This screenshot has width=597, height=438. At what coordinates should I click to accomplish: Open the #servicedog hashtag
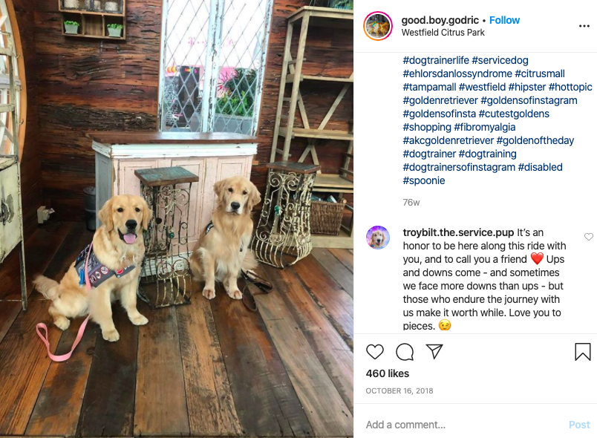pyautogui.click(x=500, y=60)
